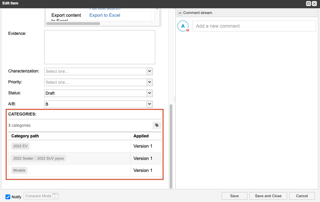Open the Characterization dropdown

tap(150, 71)
